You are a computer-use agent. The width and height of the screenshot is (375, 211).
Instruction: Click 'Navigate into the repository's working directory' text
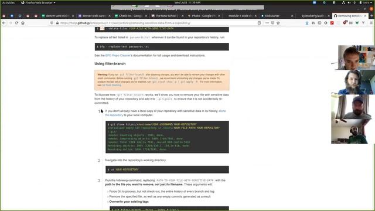(x=135, y=160)
